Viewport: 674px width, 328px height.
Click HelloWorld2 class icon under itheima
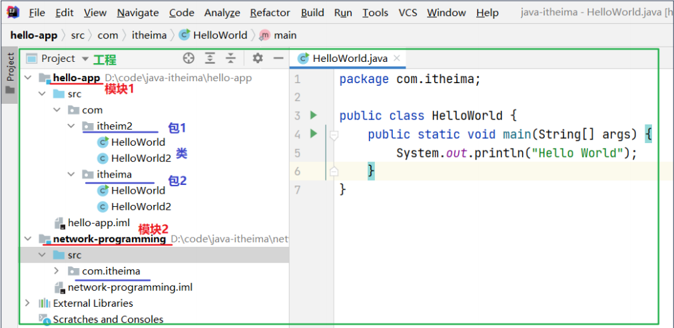pos(103,206)
